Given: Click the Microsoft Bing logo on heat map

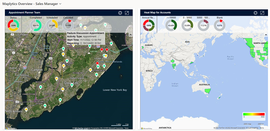Looking at the screenshot, I should click(x=147, y=128).
